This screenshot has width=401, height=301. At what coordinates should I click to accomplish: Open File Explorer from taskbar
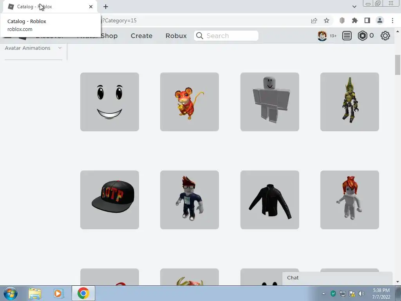pos(35,293)
